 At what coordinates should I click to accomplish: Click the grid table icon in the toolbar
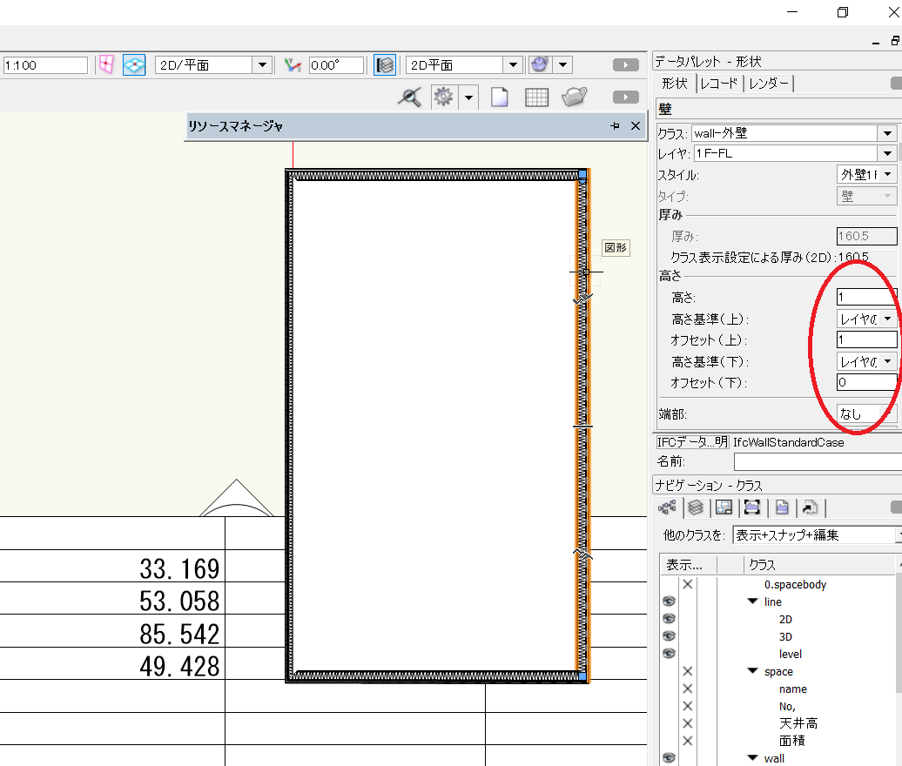point(536,97)
